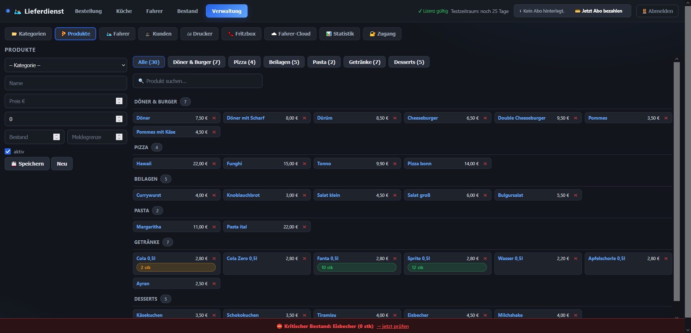Click the Neu button
The image size is (691, 333).
62,164
